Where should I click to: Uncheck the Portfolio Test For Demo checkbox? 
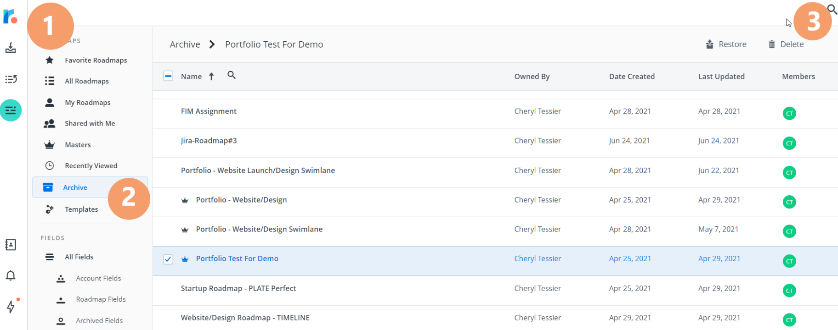[x=168, y=259]
